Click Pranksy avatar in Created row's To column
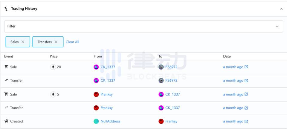 point(161,121)
